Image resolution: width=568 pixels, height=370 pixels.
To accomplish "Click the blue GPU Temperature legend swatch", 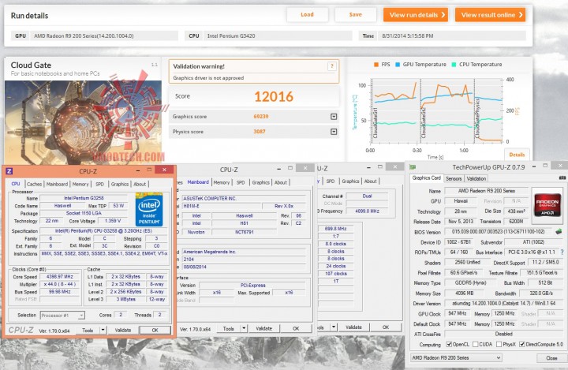I will pyautogui.click(x=398, y=65).
